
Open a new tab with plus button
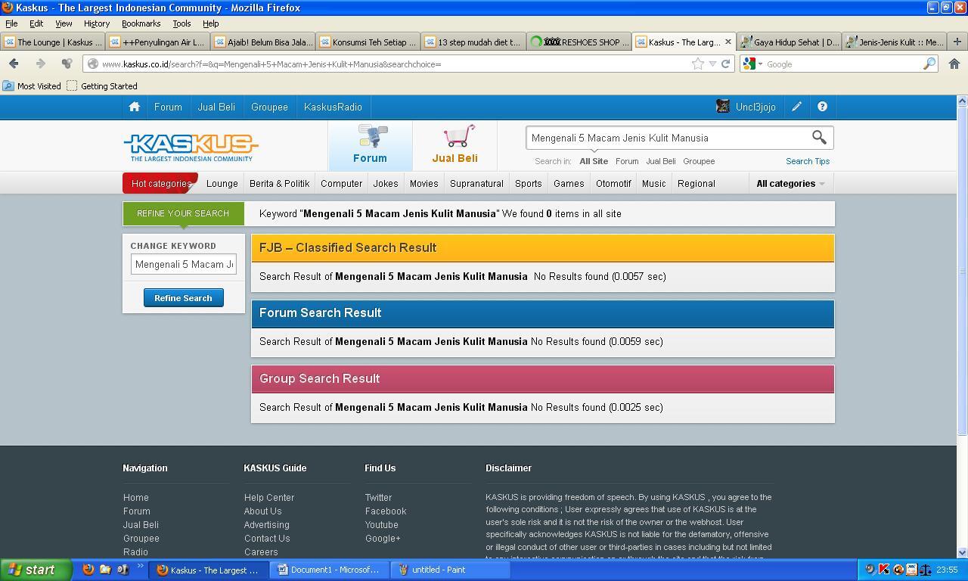click(x=957, y=42)
